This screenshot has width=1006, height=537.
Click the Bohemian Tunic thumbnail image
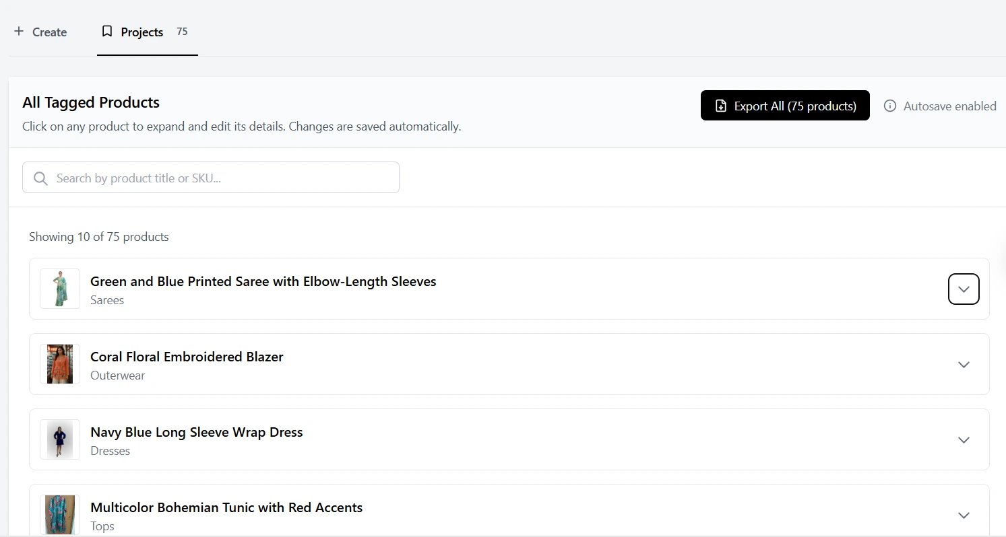pos(59,513)
